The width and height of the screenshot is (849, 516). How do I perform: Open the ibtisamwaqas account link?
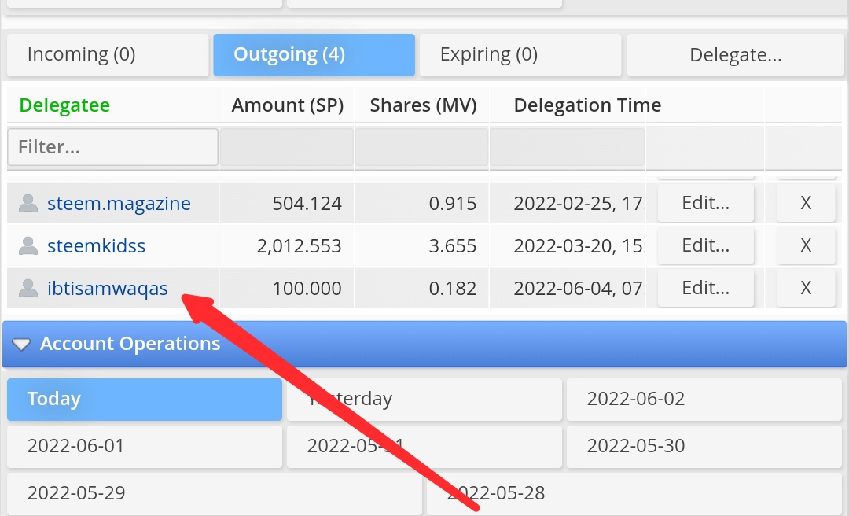(107, 289)
